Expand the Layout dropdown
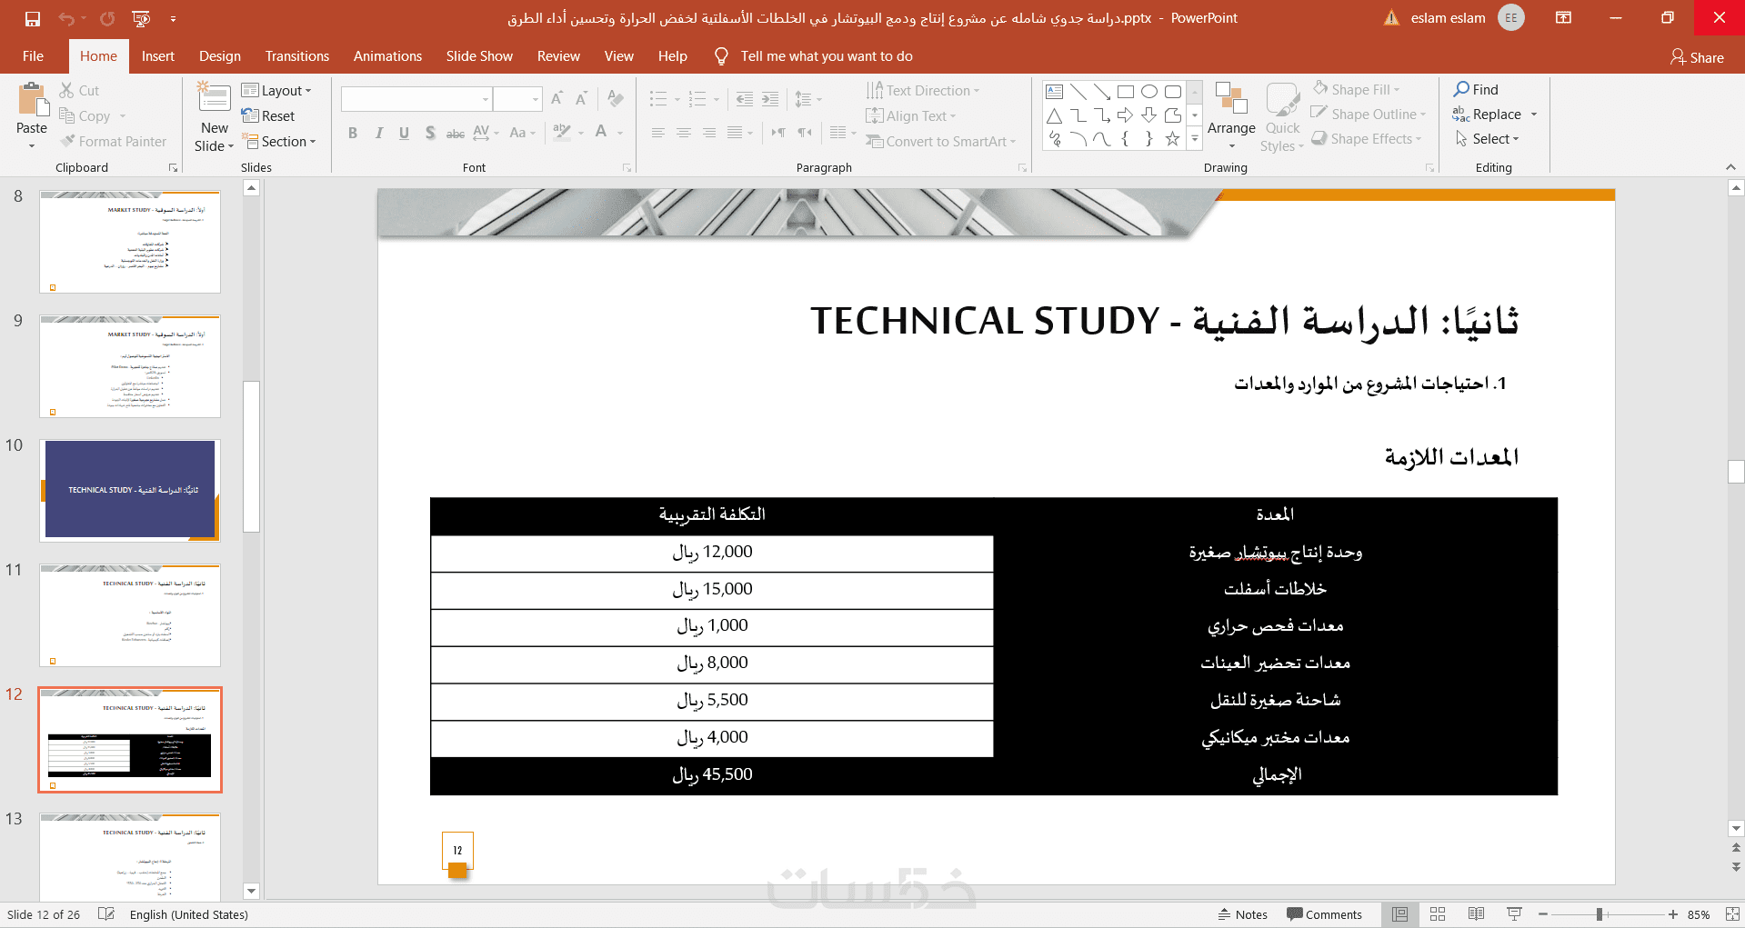Screen dimensions: 1745x928 [276, 90]
